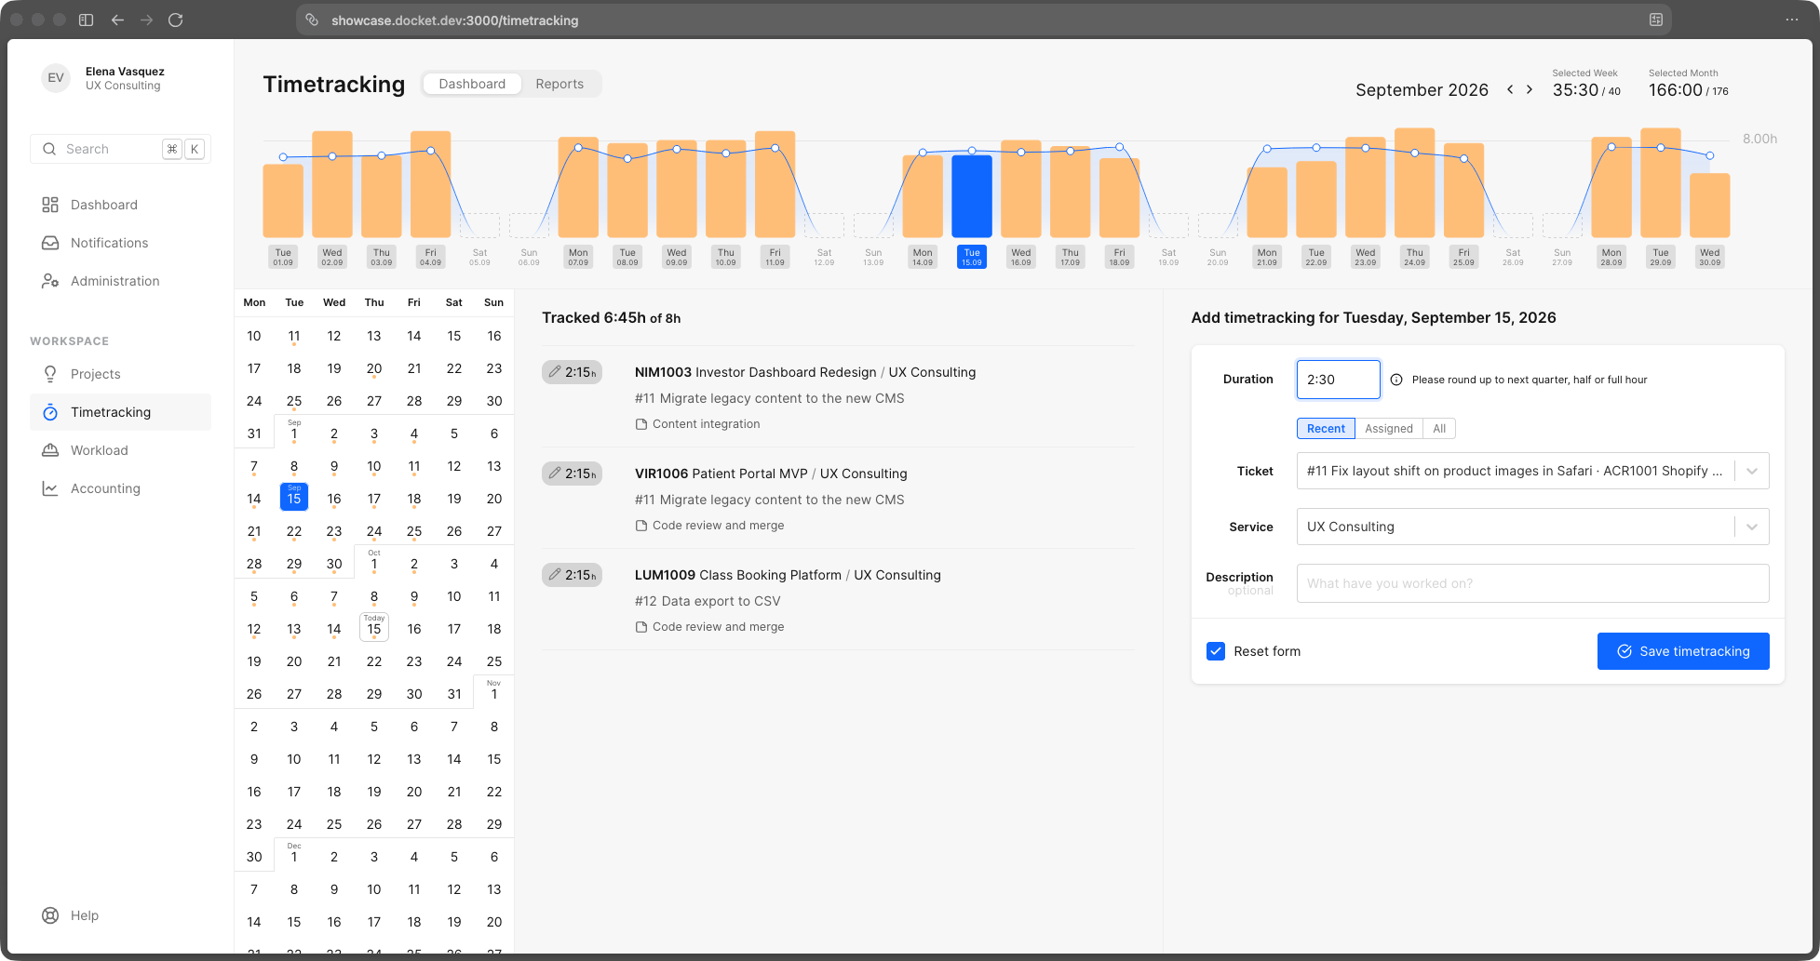The width and height of the screenshot is (1820, 961).
Task: Click the browser address bar URL
Action: pyautogui.click(x=454, y=20)
